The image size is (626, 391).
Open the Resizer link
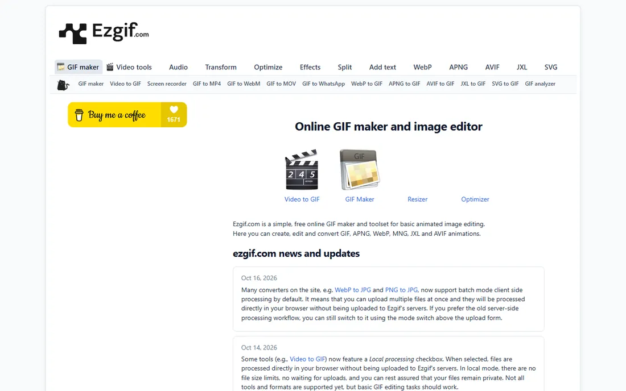coord(418,199)
